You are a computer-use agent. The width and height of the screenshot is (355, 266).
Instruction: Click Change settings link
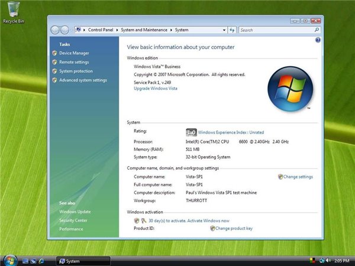[x=298, y=177]
